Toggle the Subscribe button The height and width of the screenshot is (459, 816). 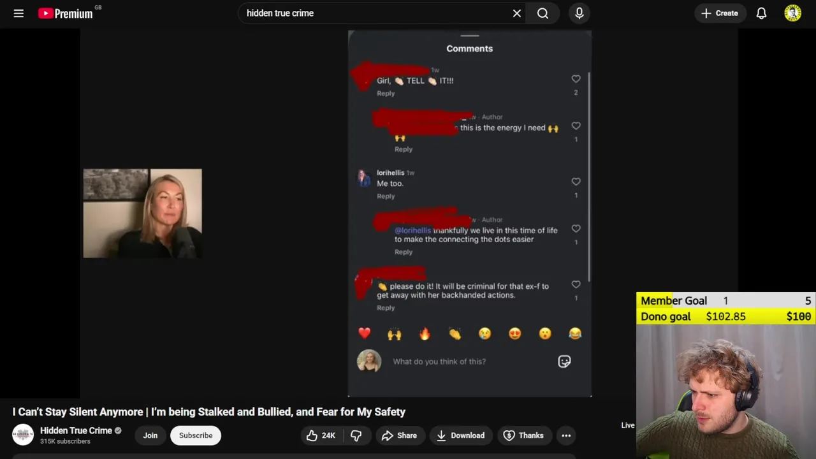click(x=196, y=435)
